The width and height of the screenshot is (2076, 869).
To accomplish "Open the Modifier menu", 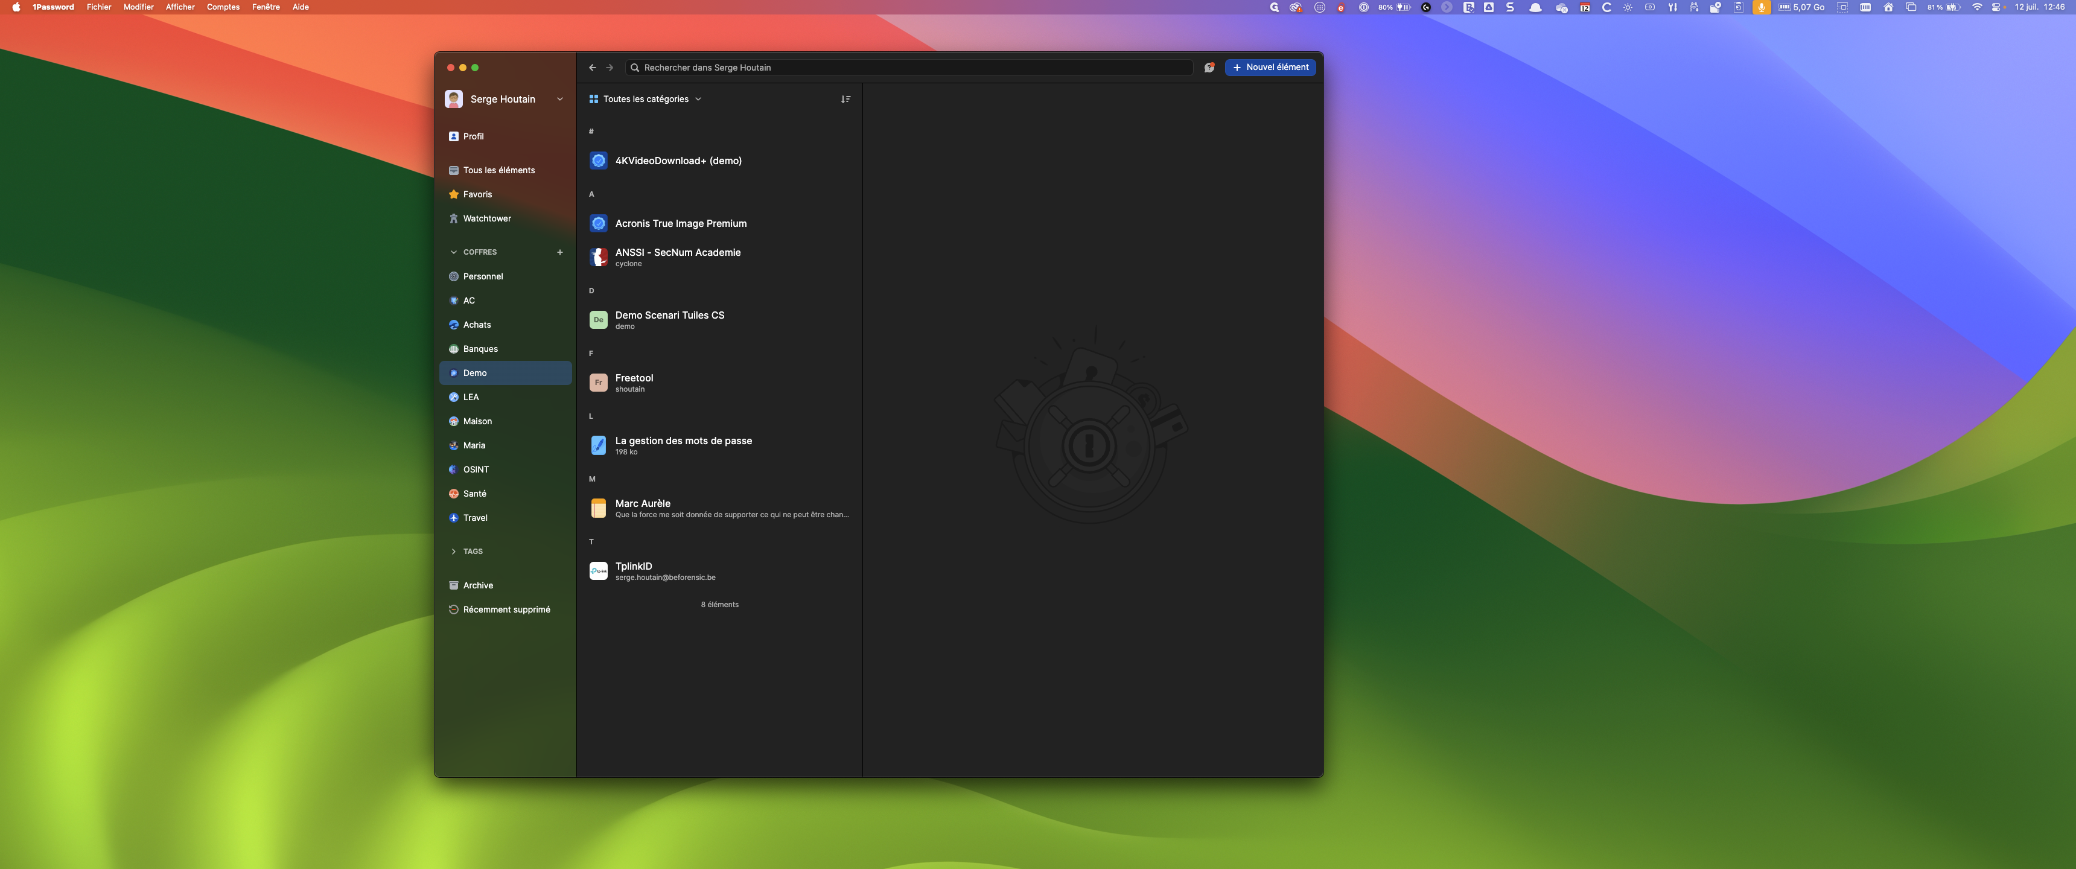I will coord(139,7).
